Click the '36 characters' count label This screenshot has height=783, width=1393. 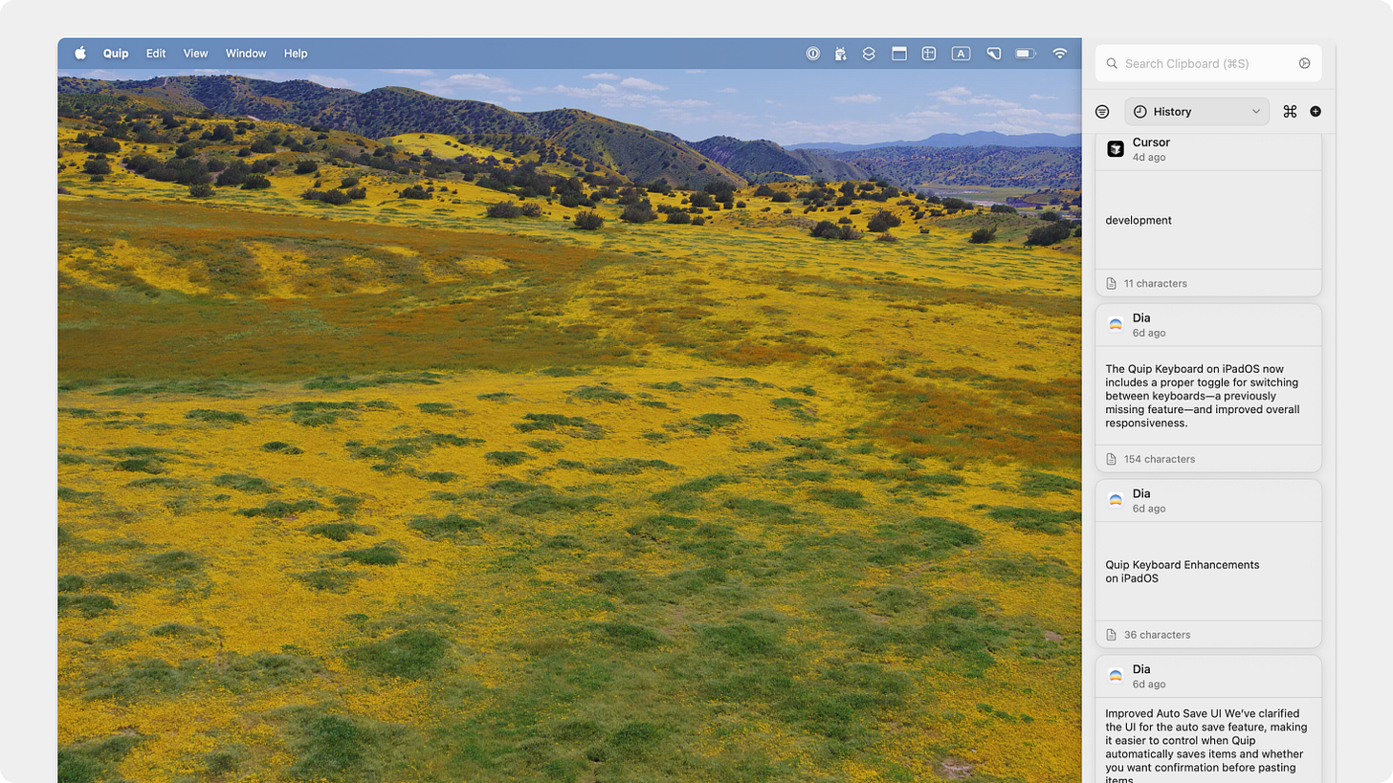(1157, 635)
